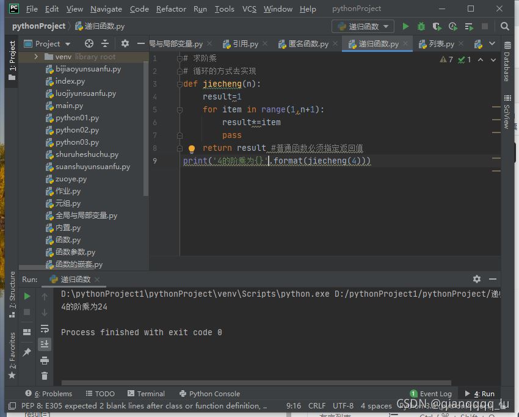Clear Run console output with trash icon
The height and width of the screenshot is (417, 519).
click(45, 375)
